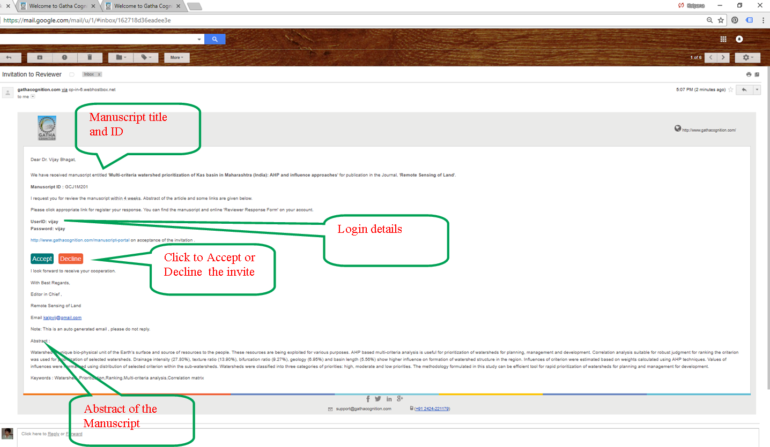Go to the next email with the right arrow
This screenshot has height=447, width=770.
click(723, 57)
